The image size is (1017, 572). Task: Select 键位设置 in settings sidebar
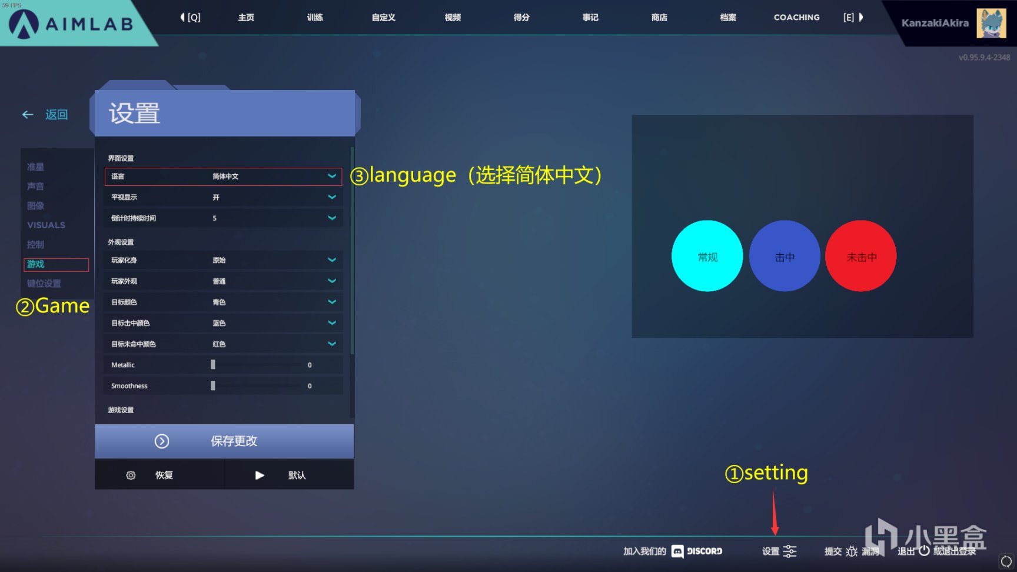[44, 284]
